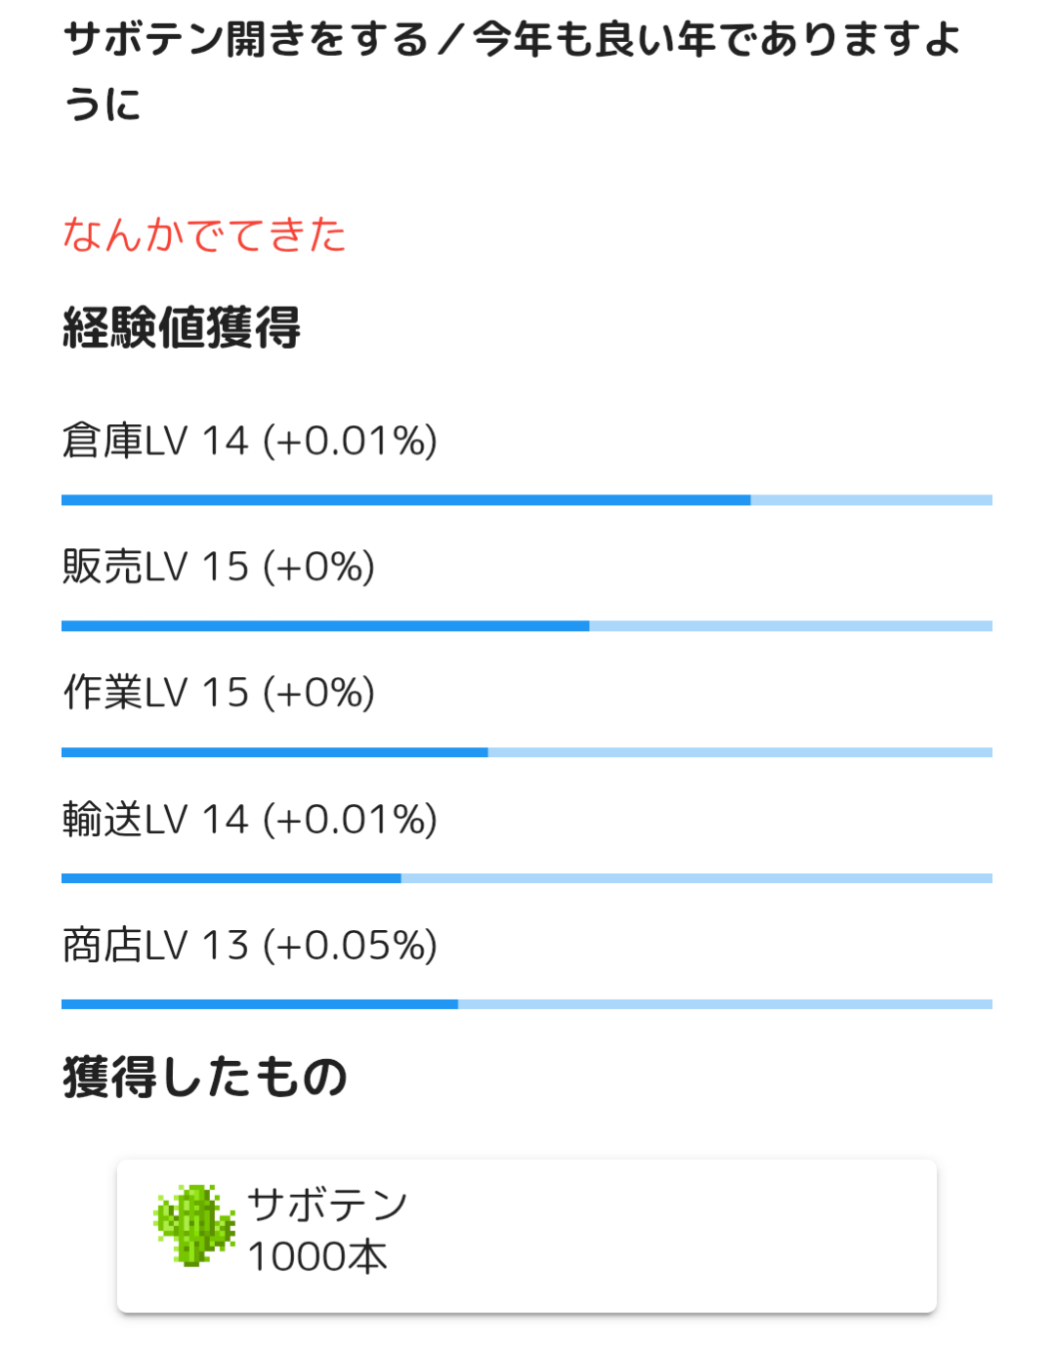Click the red なんかでてきた text
This screenshot has height=1359, width=1054.
204,235
